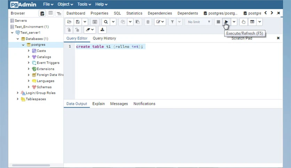Switch to the SQL tab
291x168 pixels.
tap(117, 13)
